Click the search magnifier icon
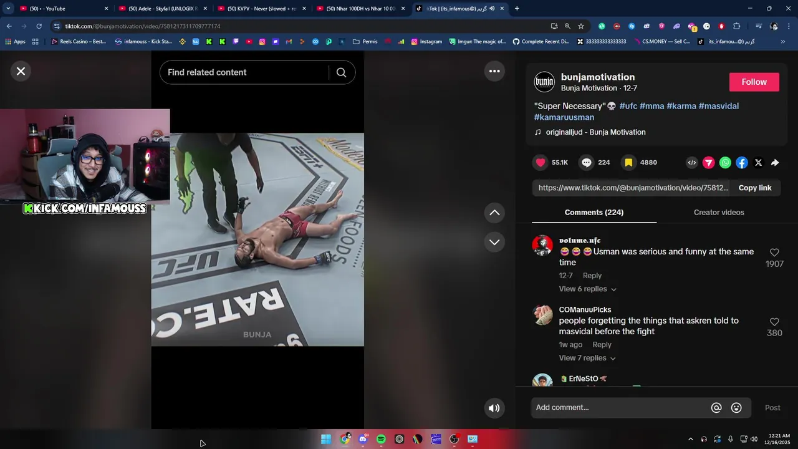 tap(341, 72)
